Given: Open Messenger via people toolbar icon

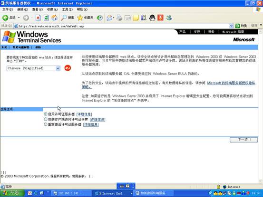Looking at the screenshot, I should [x=169, y=18].
